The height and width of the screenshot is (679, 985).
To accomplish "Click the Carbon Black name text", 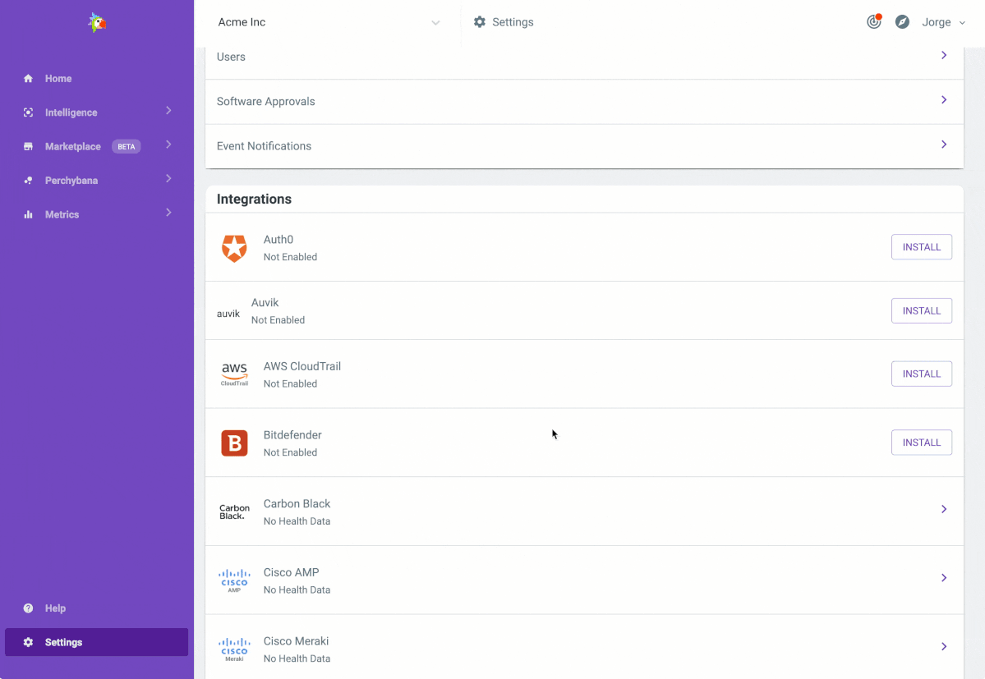I will tap(297, 503).
